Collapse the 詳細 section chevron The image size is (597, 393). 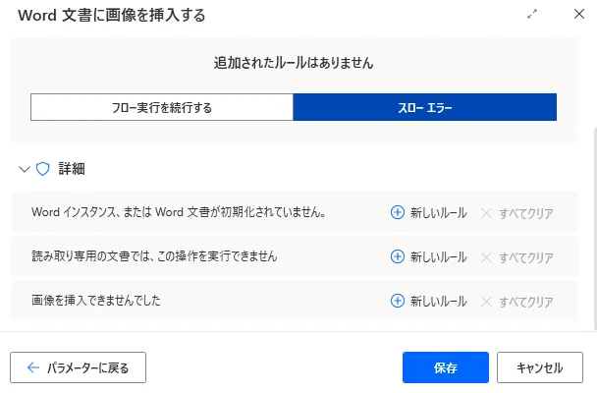click(24, 169)
